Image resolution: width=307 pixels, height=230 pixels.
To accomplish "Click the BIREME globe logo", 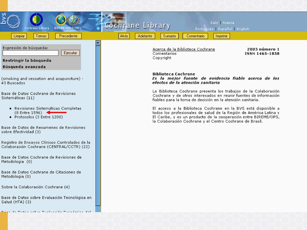I will pos(61,20).
